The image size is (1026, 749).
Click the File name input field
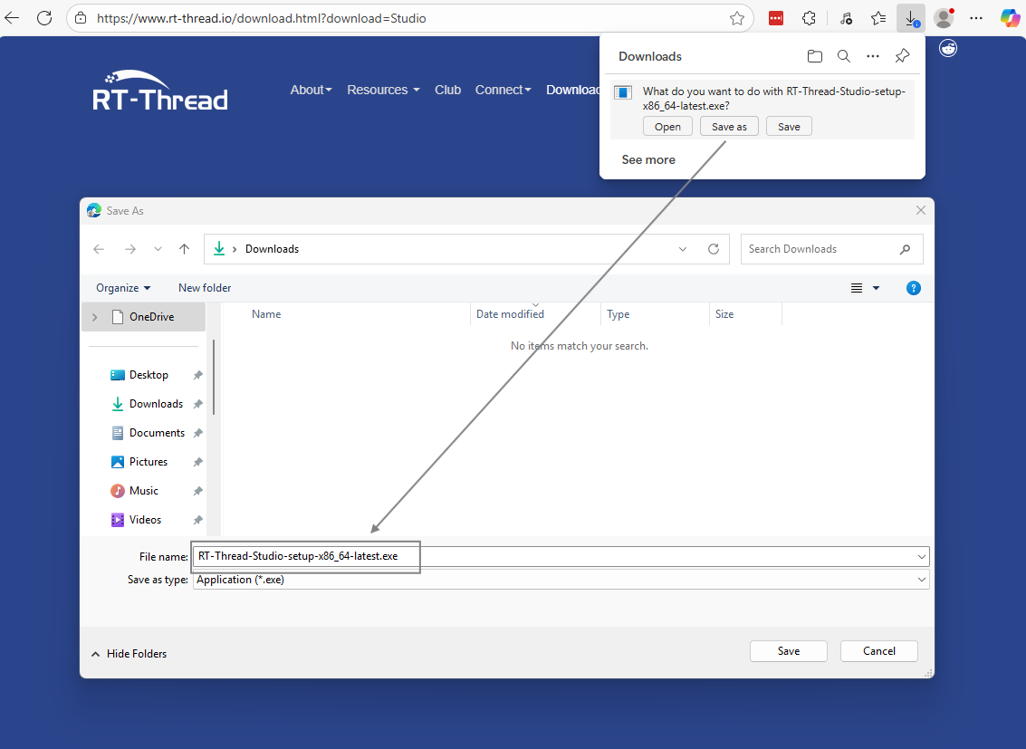coord(305,556)
